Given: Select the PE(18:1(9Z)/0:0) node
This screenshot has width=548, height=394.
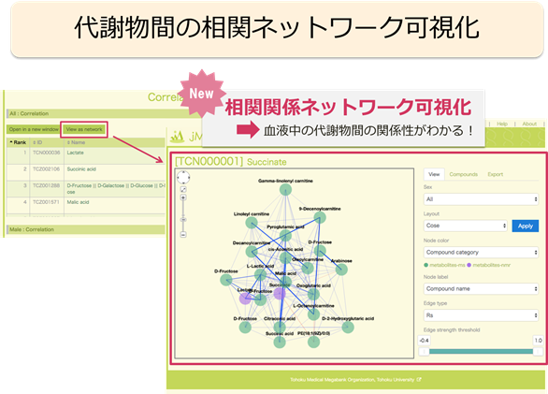Looking at the screenshot, I should pyautogui.click(x=313, y=342).
